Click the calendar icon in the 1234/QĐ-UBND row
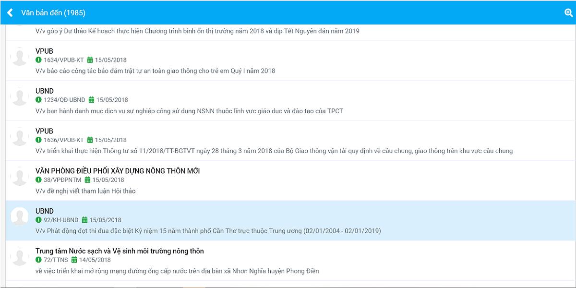The width and height of the screenshot is (576, 288). point(91,100)
